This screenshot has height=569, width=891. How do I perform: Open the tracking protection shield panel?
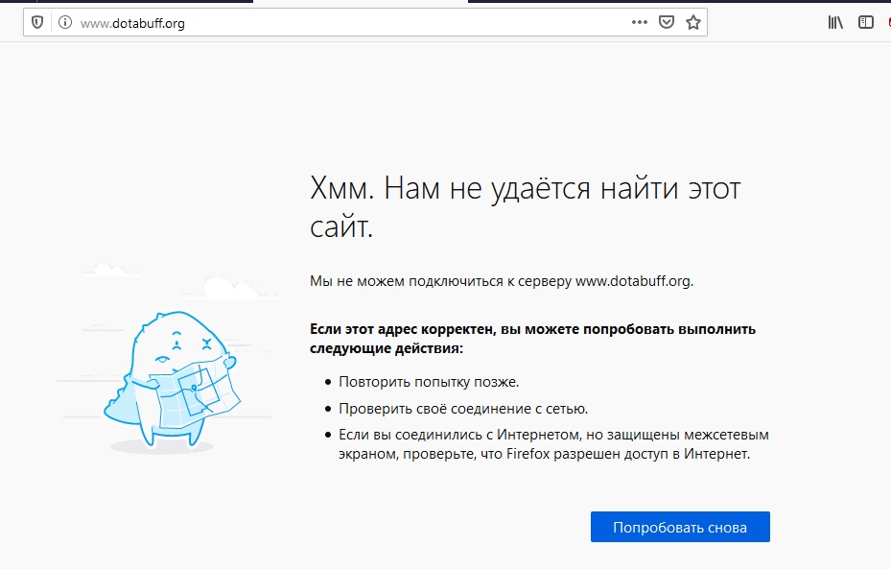37,23
